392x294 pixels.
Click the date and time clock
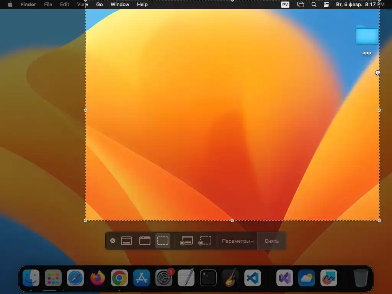click(x=360, y=5)
